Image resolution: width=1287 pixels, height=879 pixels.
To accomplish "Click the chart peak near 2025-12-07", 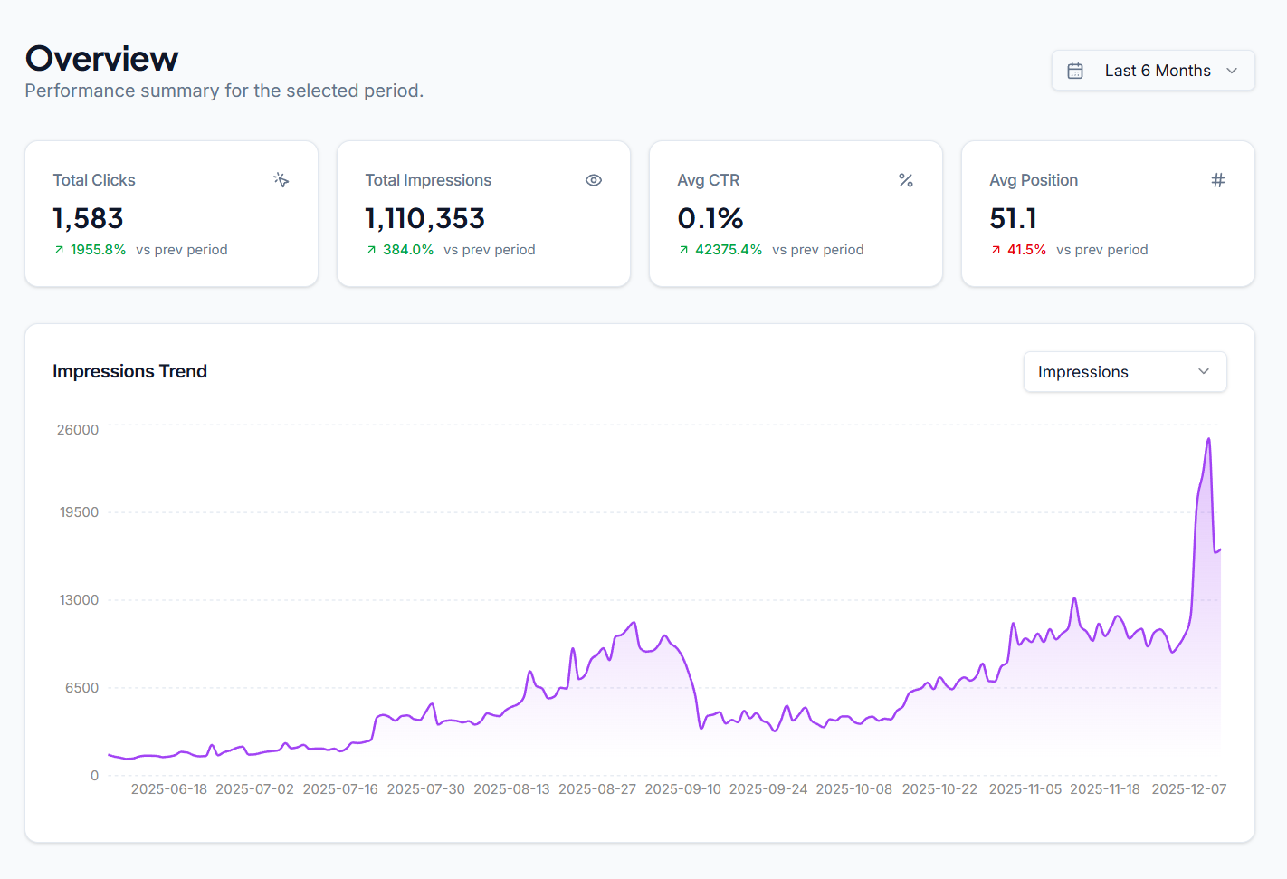I will tap(1208, 439).
